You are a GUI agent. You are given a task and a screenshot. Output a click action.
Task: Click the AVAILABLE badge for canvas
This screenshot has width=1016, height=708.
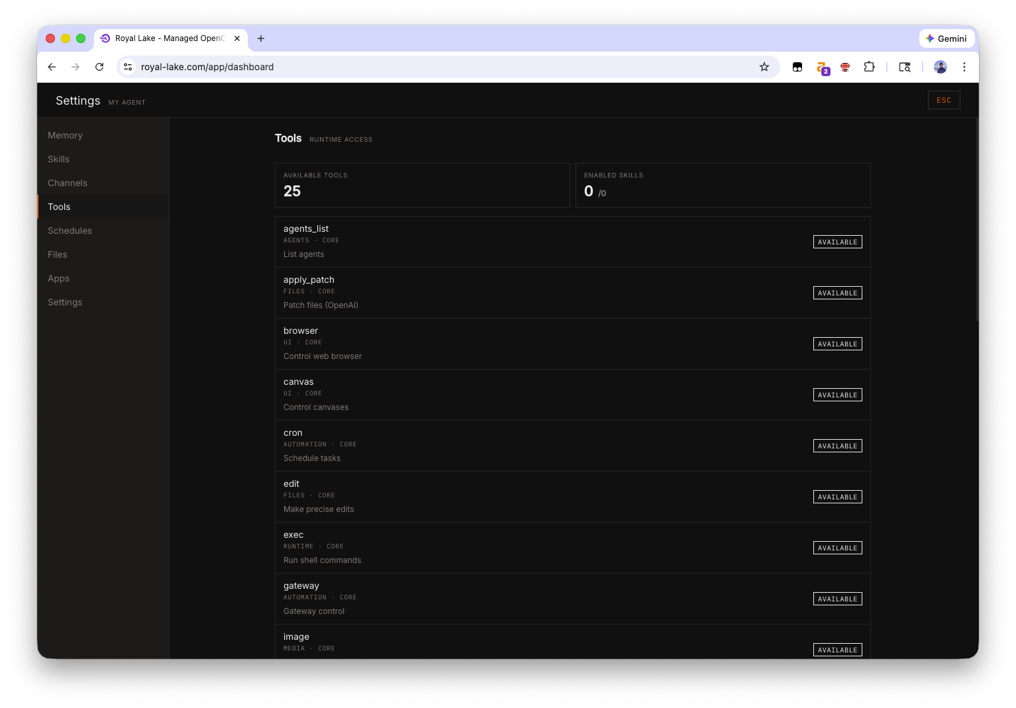pos(837,395)
